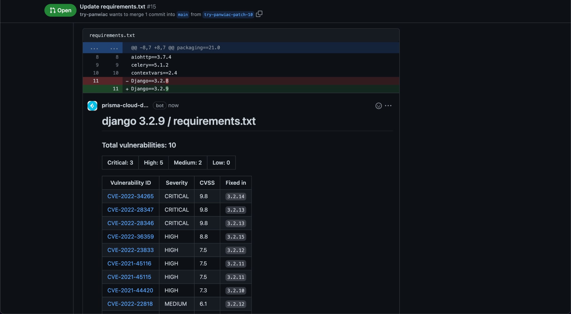Click new line number 11 in the diff

[115, 89]
